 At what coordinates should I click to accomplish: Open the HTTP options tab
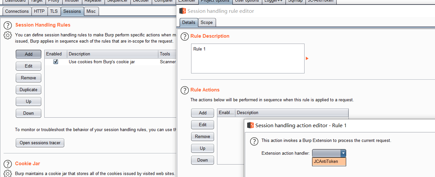click(39, 11)
